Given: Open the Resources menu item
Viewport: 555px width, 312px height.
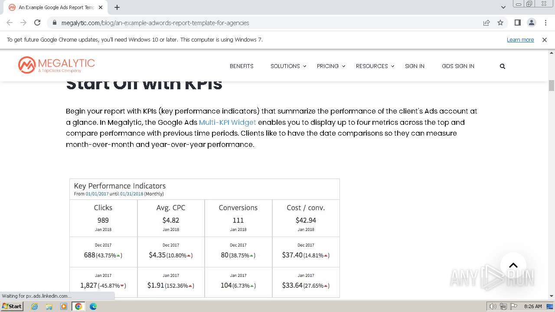Looking at the screenshot, I should coord(372,66).
